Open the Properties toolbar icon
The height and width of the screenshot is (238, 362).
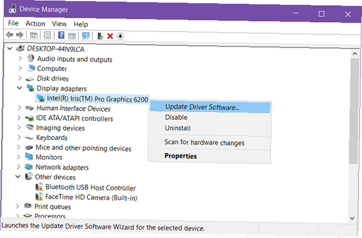coord(47,35)
